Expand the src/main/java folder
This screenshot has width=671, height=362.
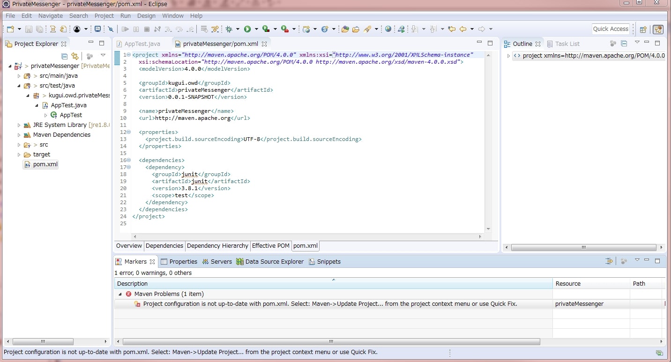[x=19, y=76]
